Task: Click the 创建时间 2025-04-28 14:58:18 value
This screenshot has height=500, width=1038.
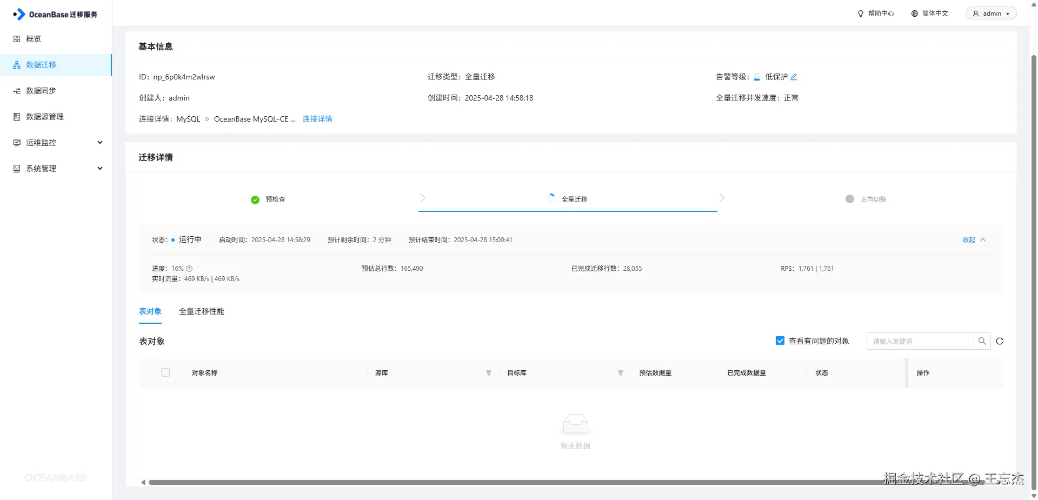Action: (x=499, y=98)
